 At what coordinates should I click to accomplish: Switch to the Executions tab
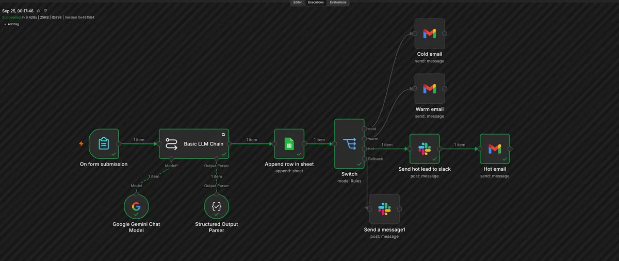pyautogui.click(x=316, y=3)
